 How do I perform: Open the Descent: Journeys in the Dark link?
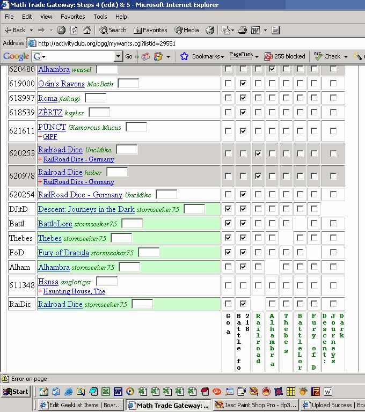point(86,209)
